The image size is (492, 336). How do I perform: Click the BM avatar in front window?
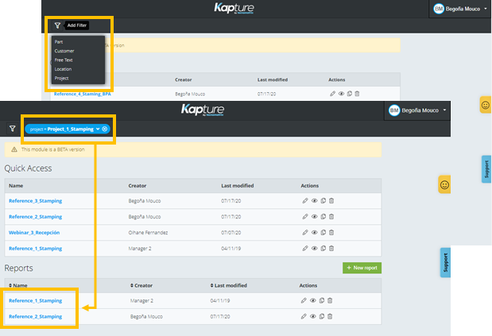click(x=394, y=110)
